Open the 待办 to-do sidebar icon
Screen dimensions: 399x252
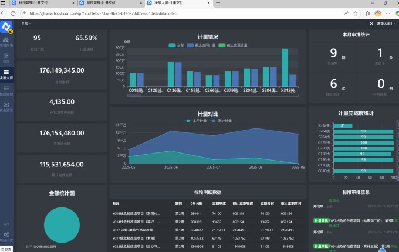pos(6,56)
